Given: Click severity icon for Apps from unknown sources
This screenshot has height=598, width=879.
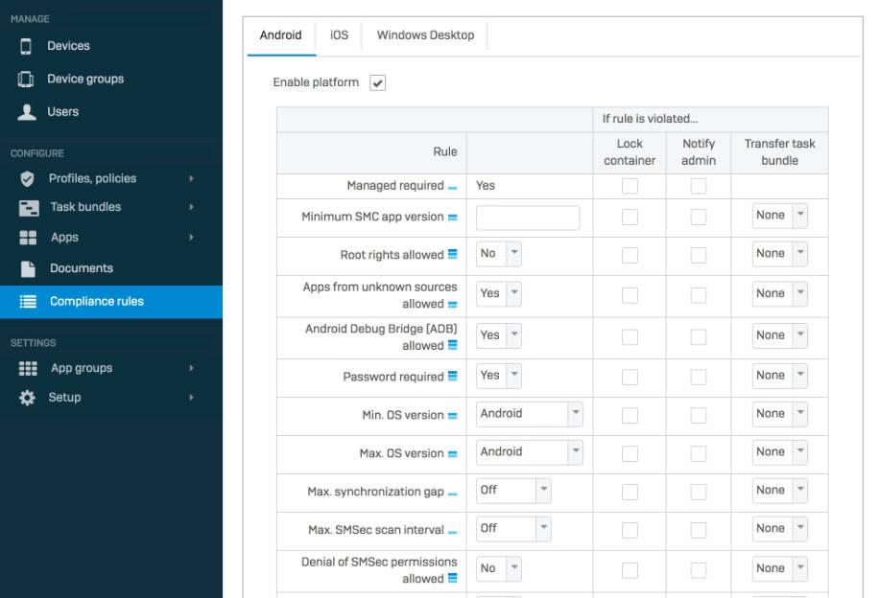Looking at the screenshot, I should (x=452, y=305).
